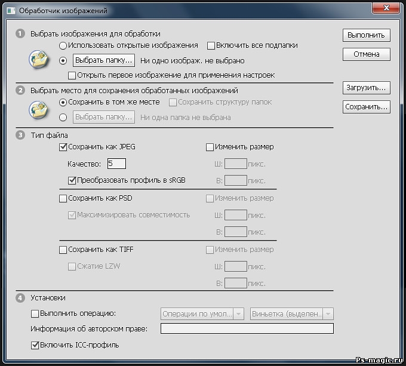Click 'Загрузить...' to load settings

(x=366, y=88)
